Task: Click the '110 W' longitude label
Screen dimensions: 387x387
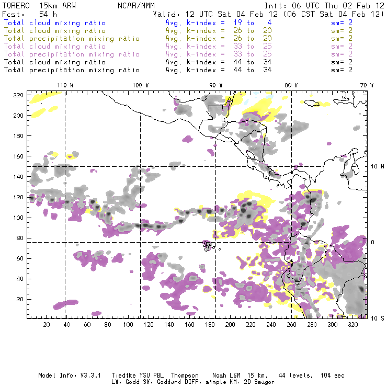Action: (65, 85)
